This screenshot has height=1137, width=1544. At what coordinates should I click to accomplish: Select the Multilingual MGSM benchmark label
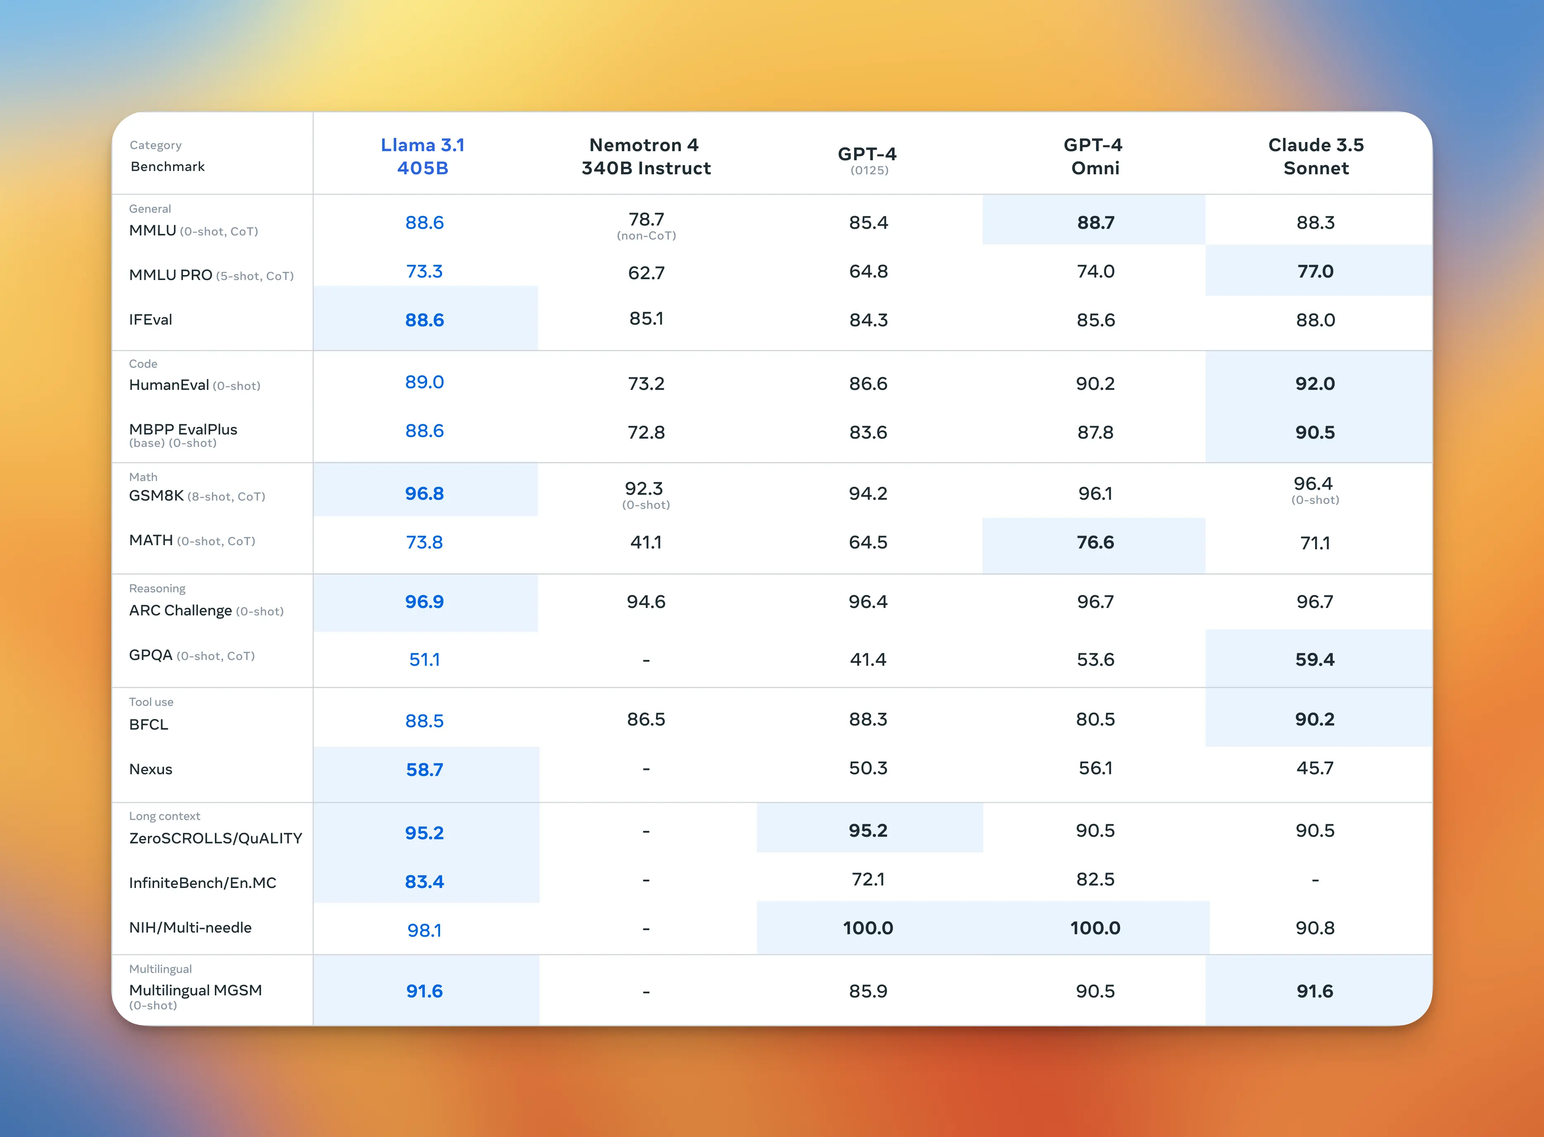pos(195,990)
